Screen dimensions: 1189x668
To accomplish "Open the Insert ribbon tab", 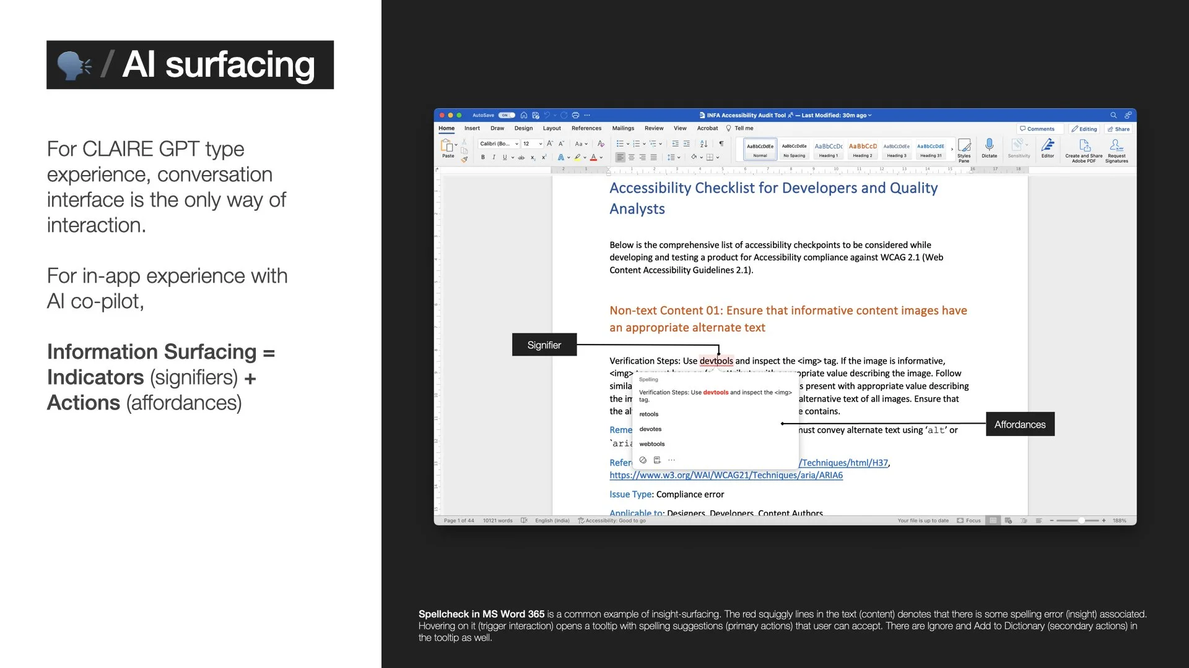I will pyautogui.click(x=472, y=129).
